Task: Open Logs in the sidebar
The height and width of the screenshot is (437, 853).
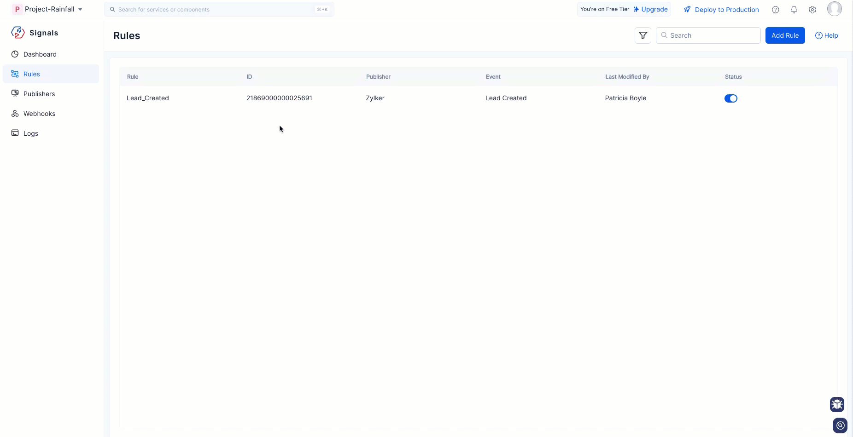Action: point(51,133)
